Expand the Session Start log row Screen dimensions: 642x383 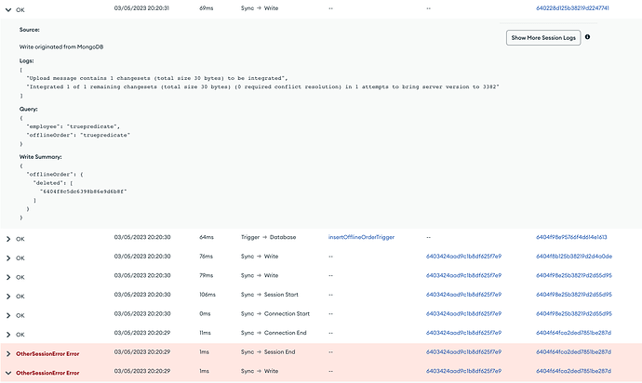click(x=8, y=295)
